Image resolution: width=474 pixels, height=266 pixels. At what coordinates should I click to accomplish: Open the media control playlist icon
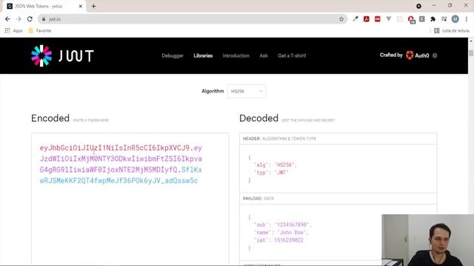(x=444, y=19)
